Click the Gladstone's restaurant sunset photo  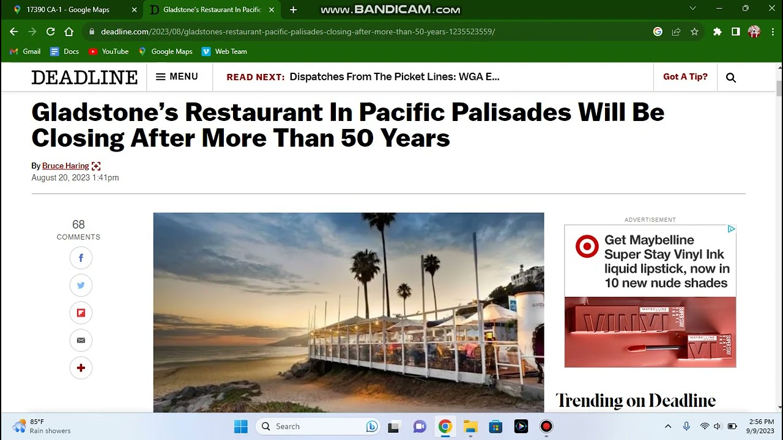(349, 313)
